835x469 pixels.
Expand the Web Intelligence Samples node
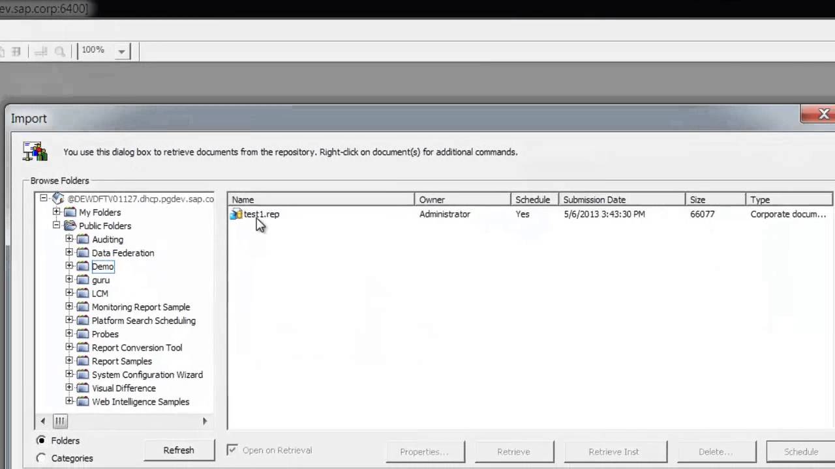(69, 401)
